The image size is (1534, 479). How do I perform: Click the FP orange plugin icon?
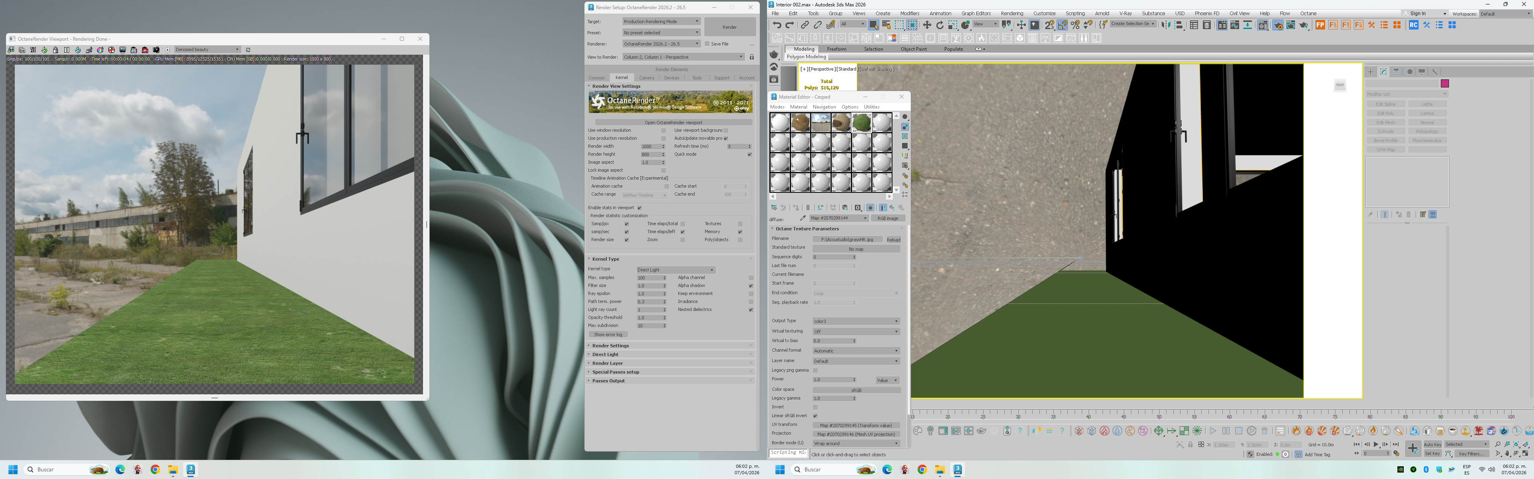click(x=1320, y=25)
